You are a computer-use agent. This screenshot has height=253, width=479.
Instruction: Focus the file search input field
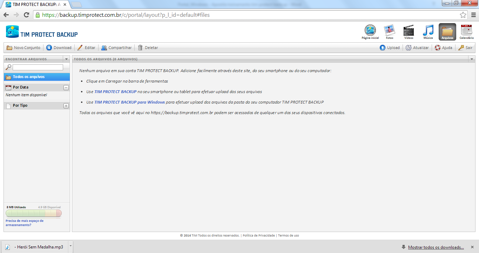[38, 67]
